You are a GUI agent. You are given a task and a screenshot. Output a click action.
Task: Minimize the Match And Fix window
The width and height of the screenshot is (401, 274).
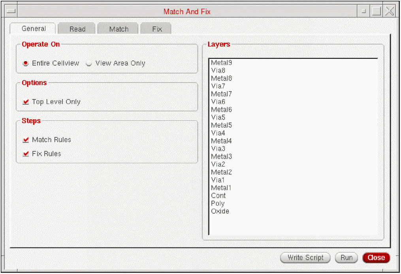tap(363, 11)
